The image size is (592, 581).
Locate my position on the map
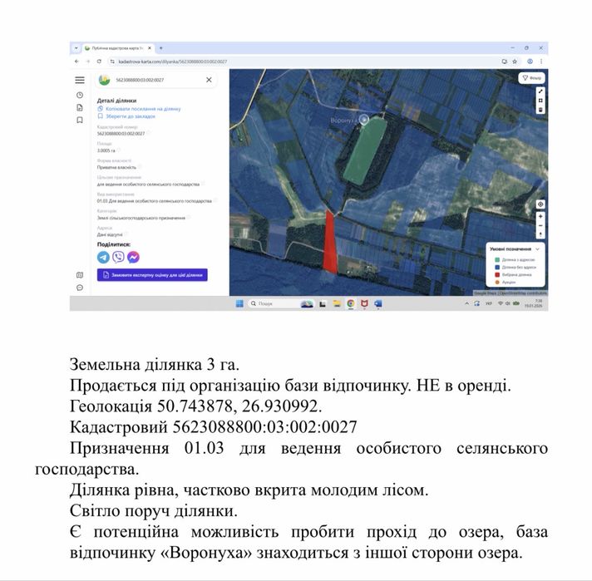tap(540, 204)
